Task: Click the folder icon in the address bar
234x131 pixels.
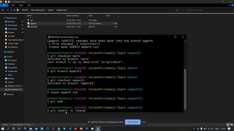Action: click(x=18, y=10)
